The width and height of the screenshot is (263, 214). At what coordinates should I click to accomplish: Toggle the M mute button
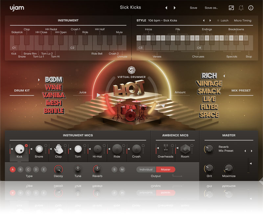point(122,169)
